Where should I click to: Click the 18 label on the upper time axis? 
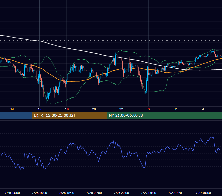point(67,109)
